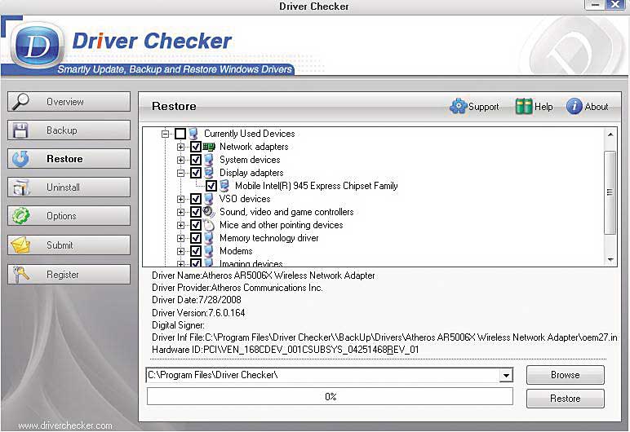Uncheck the Display adapters checkbox

click(196, 173)
